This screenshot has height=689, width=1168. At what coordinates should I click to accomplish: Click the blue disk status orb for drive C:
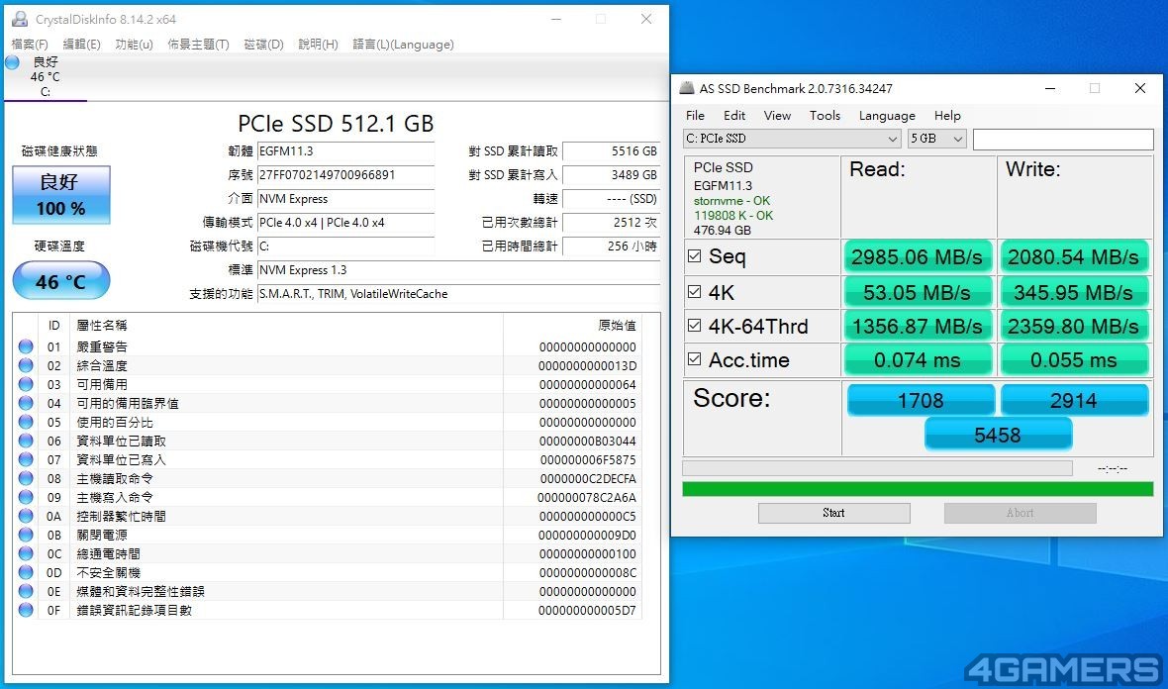(12, 62)
